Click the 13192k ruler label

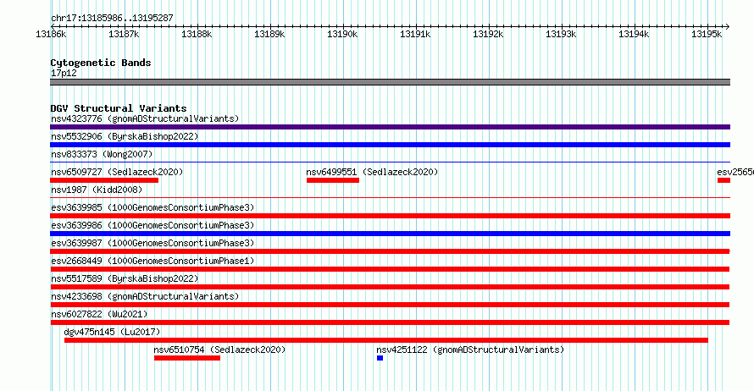tap(488, 35)
